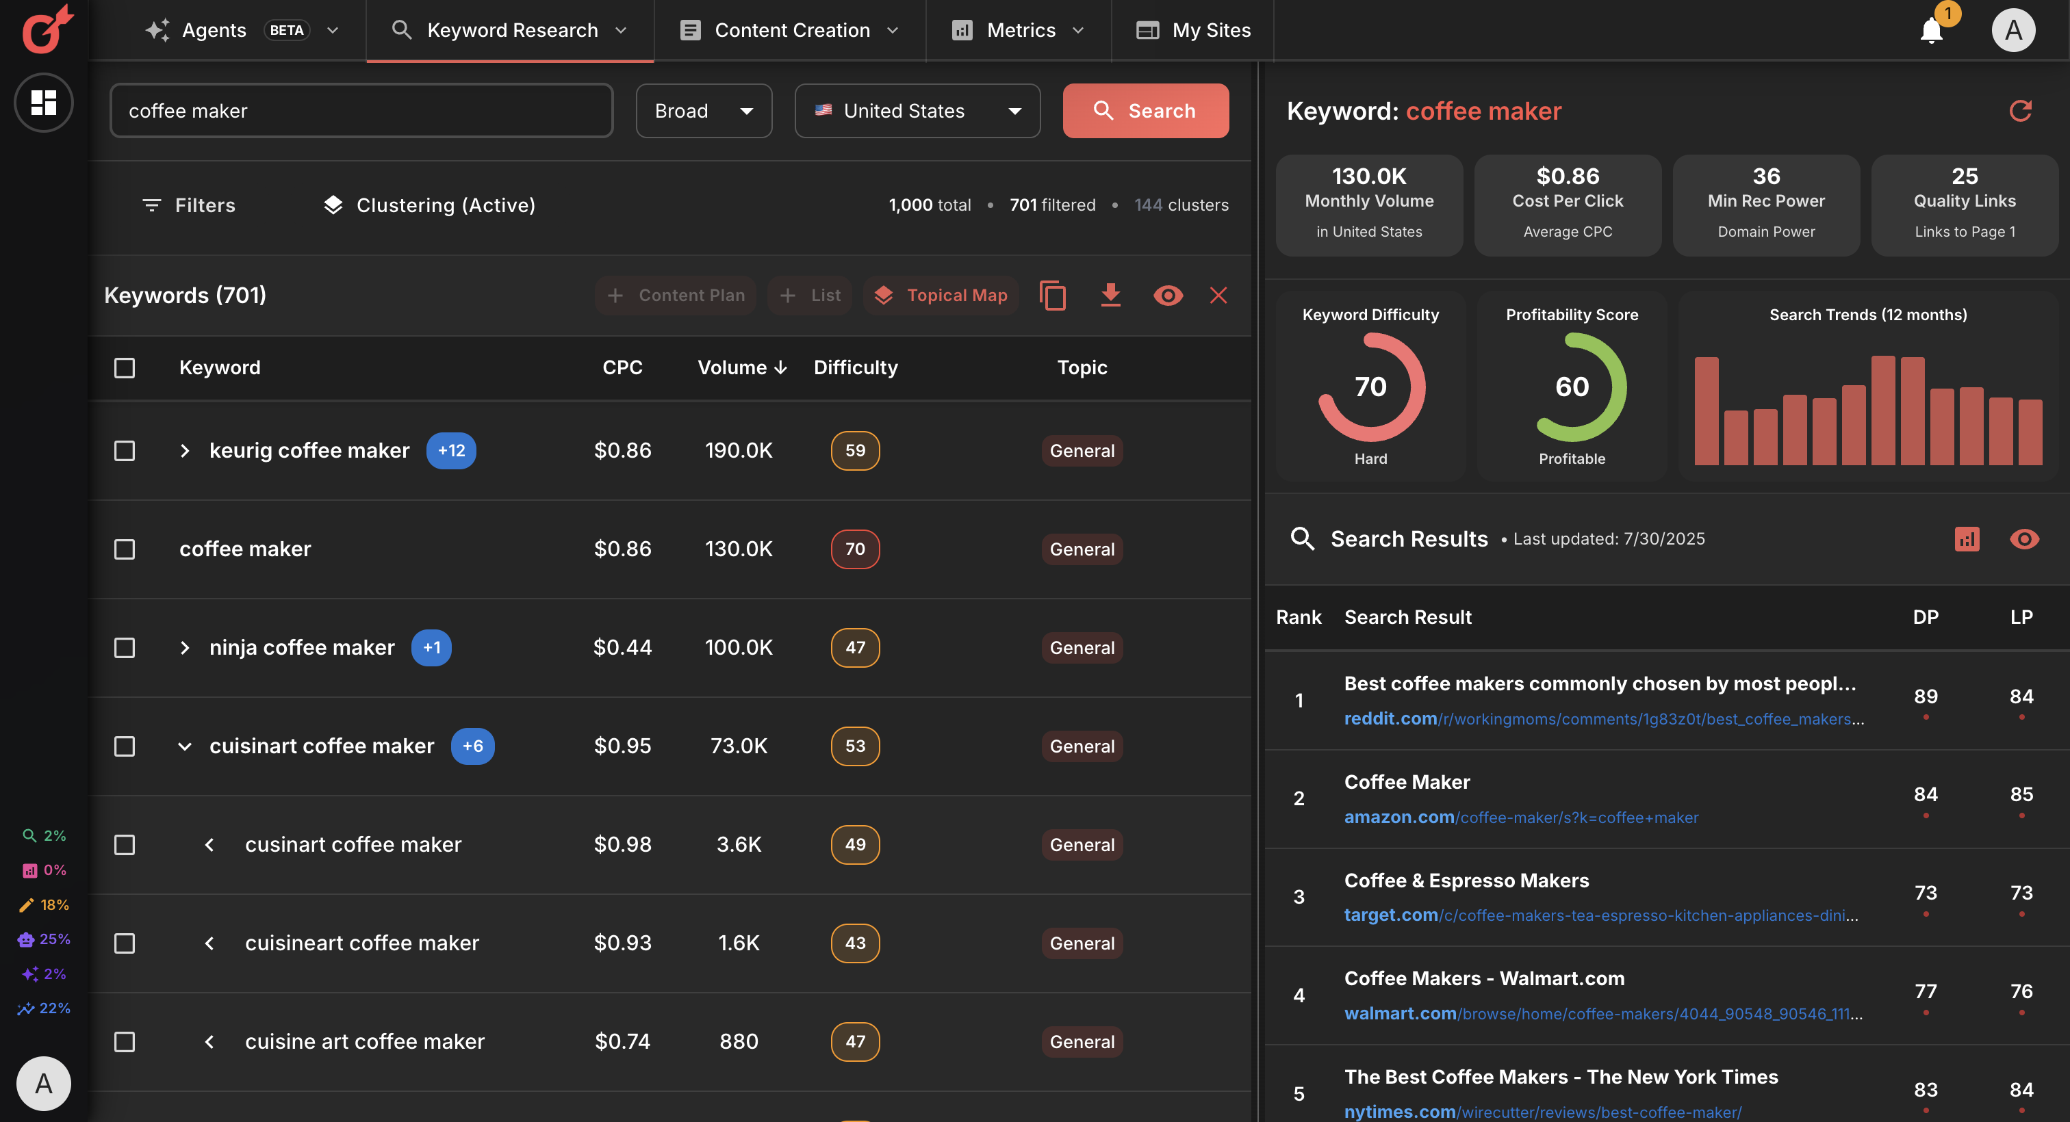Click the red X clear selection icon
Screen dimensions: 2070x1122
(x=1218, y=296)
